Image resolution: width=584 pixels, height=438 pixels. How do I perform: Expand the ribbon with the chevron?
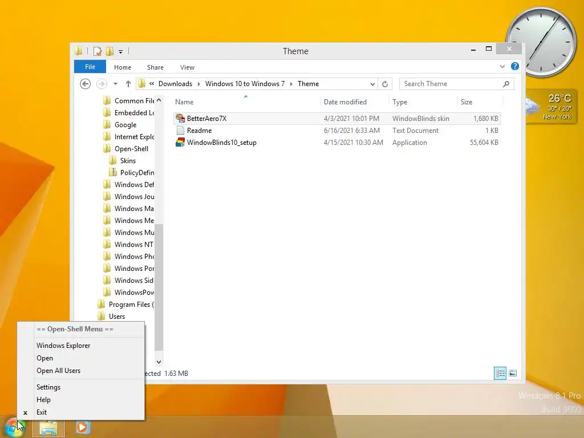click(502, 67)
